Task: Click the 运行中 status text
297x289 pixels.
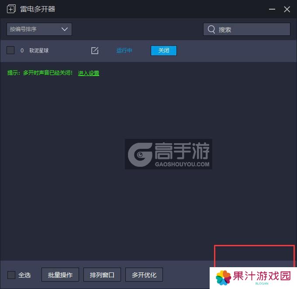Action: (124, 51)
